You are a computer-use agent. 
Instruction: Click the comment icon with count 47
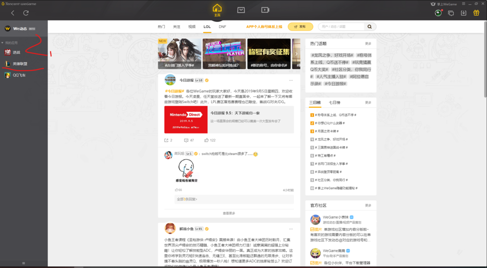189,140
